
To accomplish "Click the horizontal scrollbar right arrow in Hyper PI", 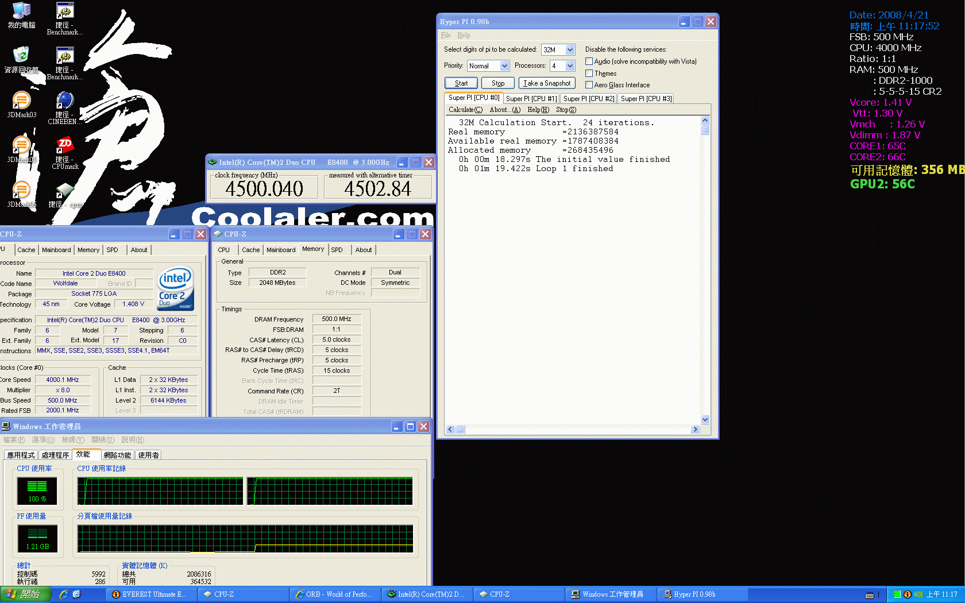I will [695, 430].
